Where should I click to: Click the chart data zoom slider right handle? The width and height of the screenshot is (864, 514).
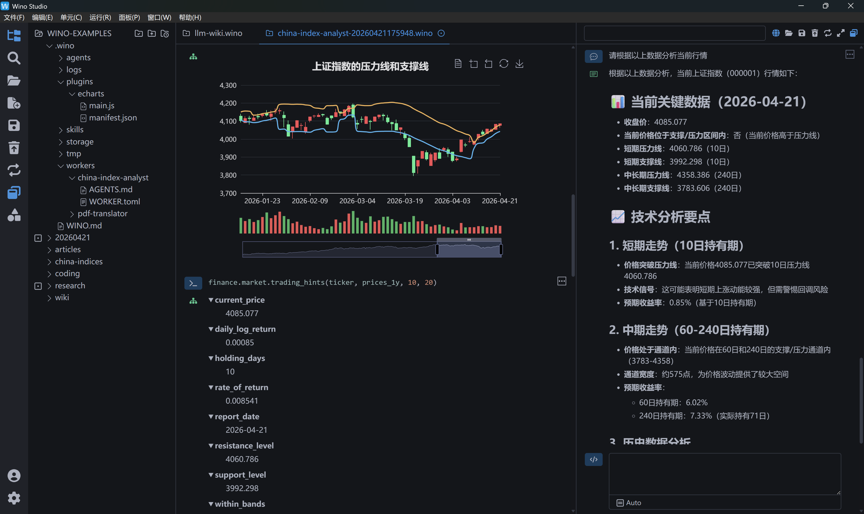click(501, 249)
